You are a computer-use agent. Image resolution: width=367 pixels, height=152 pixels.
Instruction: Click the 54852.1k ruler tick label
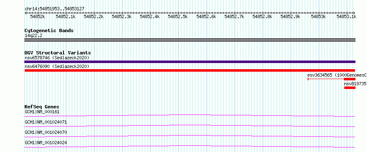[x=66, y=16]
